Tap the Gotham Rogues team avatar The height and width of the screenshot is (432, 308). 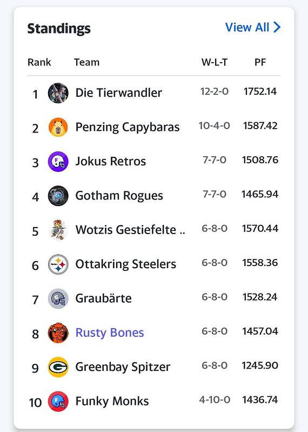pyautogui.click(x=58, y=196)
